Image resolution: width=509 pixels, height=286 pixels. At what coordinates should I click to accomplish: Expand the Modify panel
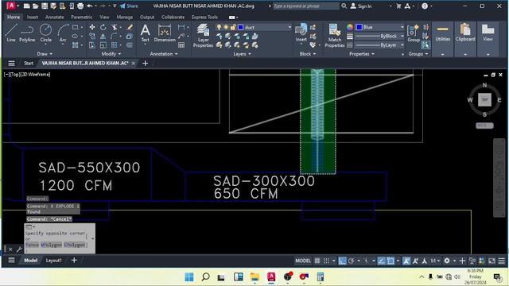pos(111,54)
